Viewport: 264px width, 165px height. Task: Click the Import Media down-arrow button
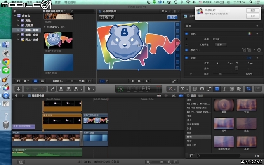18,89
